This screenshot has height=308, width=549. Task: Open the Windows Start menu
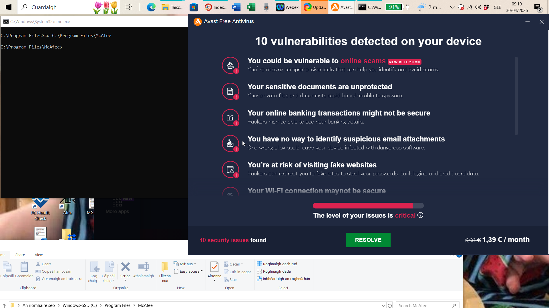point(9,7)
